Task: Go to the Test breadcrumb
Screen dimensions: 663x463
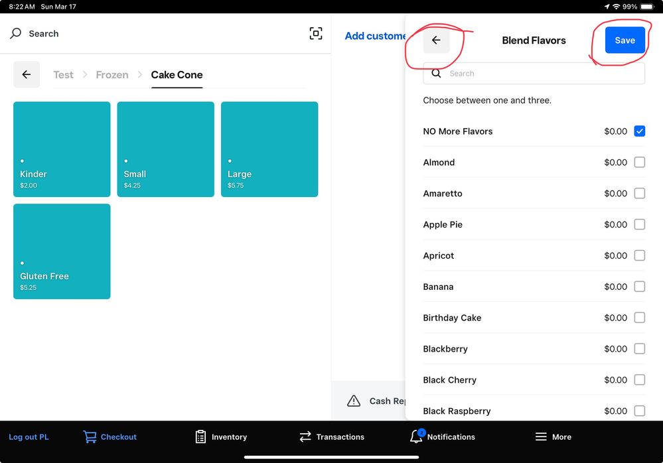Action: click(63, 75)
